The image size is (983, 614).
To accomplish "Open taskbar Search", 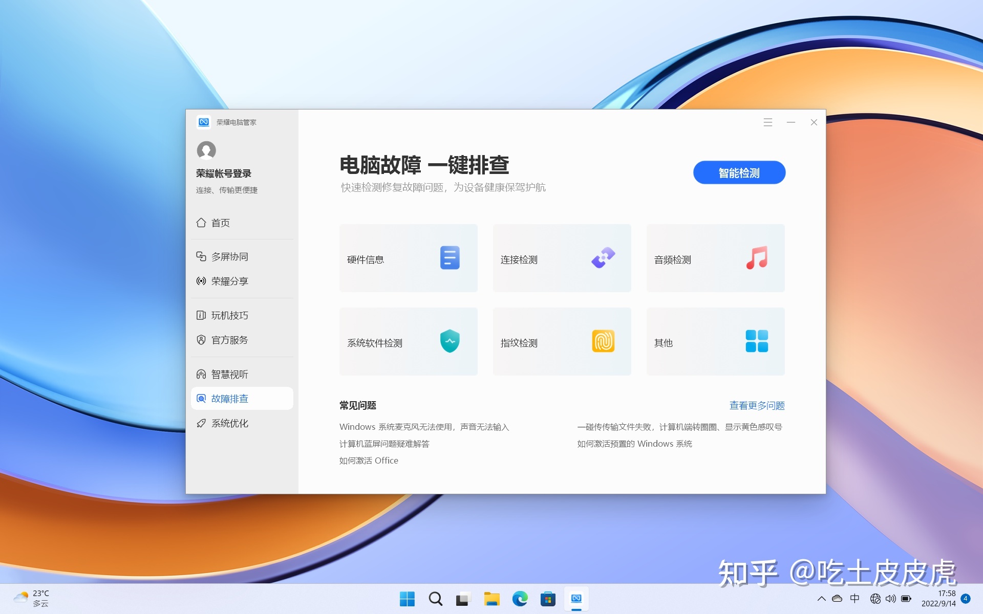I will [x=435, y=599].
